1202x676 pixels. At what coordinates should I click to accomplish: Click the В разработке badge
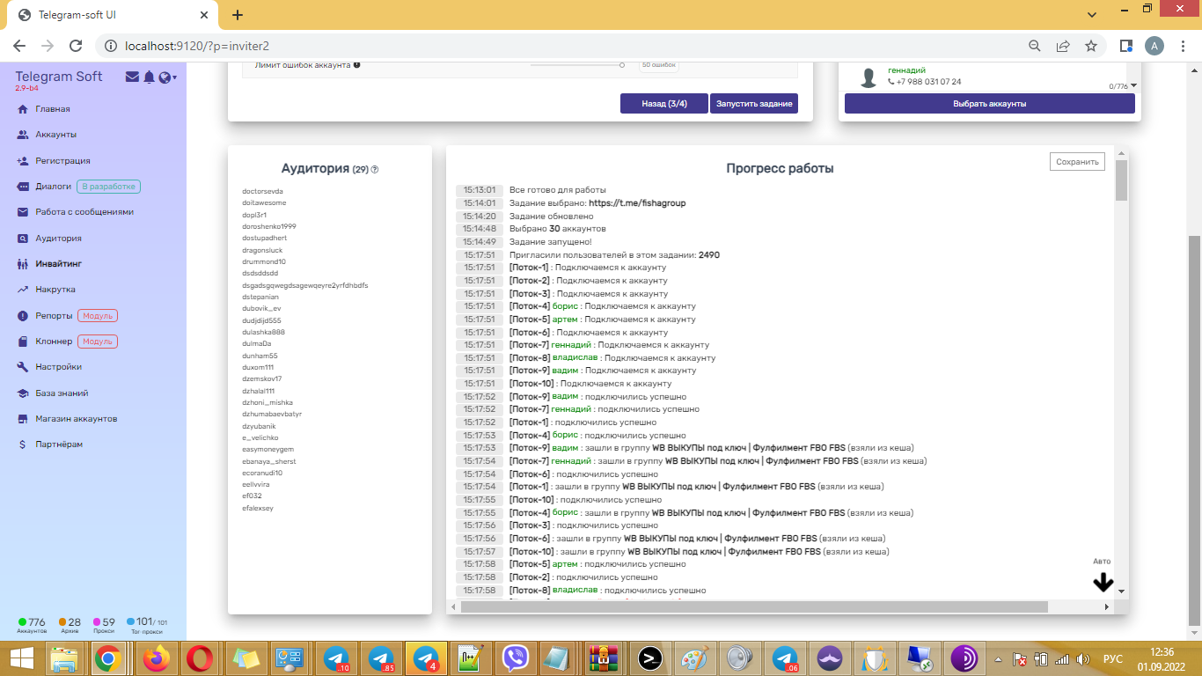point(109,187)
